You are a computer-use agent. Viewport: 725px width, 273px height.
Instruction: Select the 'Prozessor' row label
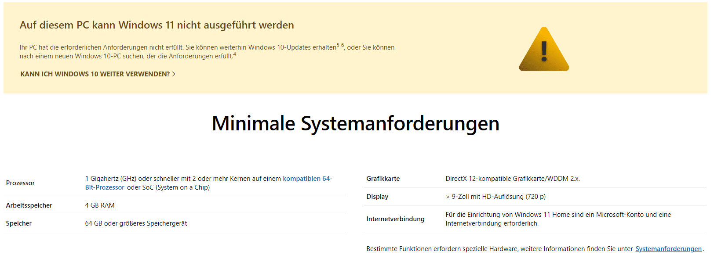[20, 183]
